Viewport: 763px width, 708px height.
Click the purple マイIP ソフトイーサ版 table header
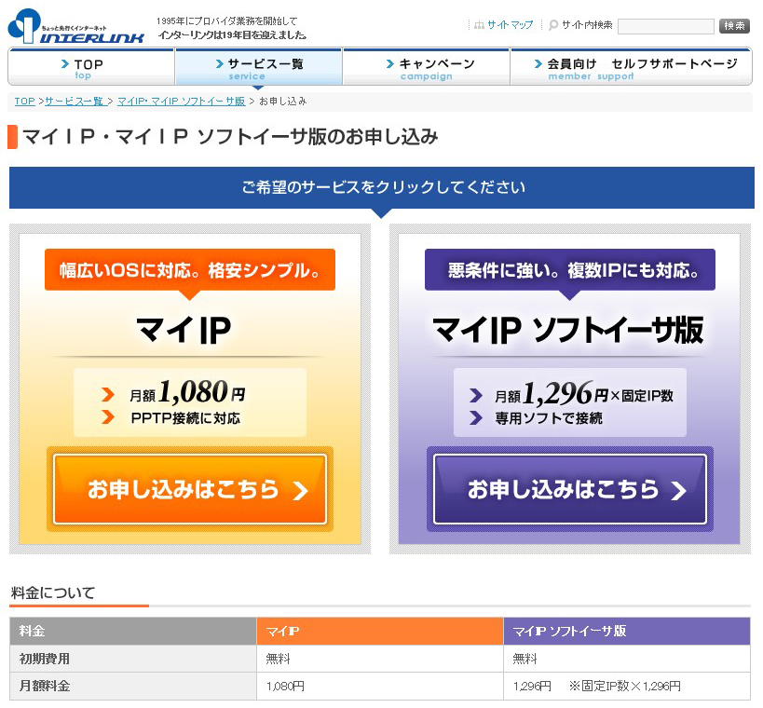[626, 631]
